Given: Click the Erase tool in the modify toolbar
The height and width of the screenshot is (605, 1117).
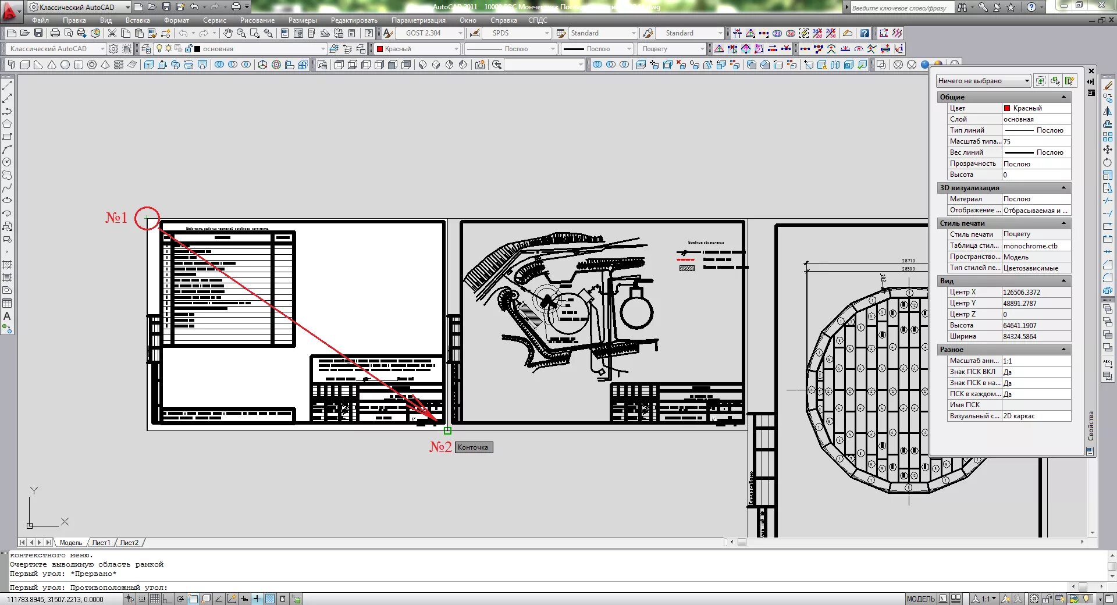Looking at the screenshot, I should (1108, 86).
